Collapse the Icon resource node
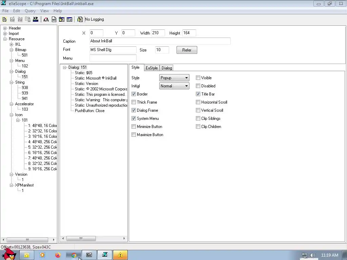Screen dimensions: 347x260 (12, 115)
